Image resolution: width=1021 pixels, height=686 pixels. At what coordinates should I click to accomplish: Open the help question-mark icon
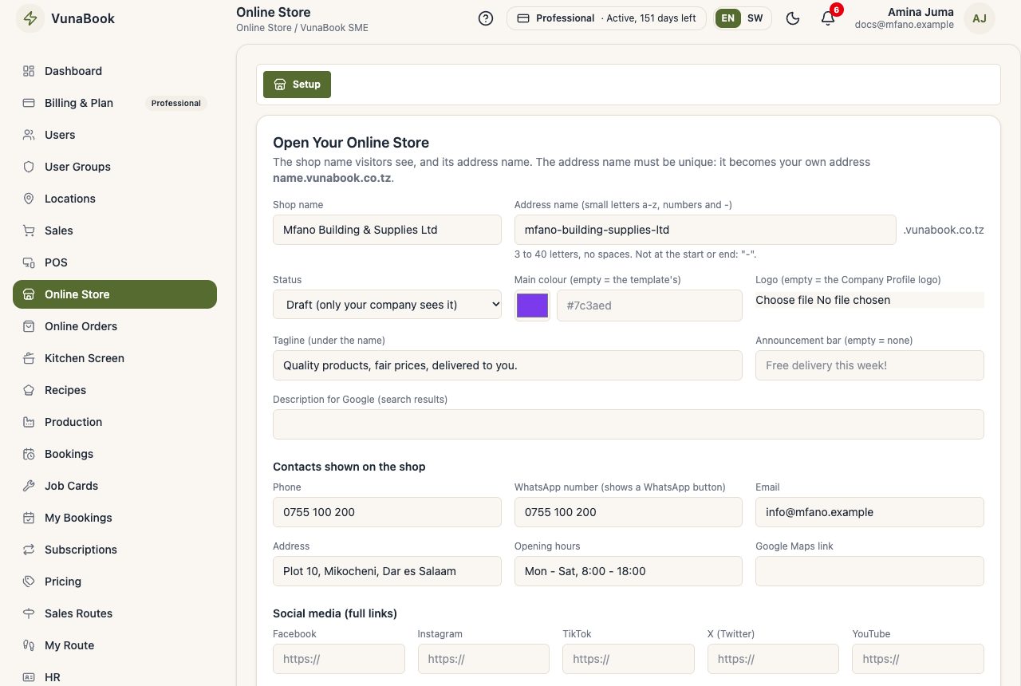point(486,18)
